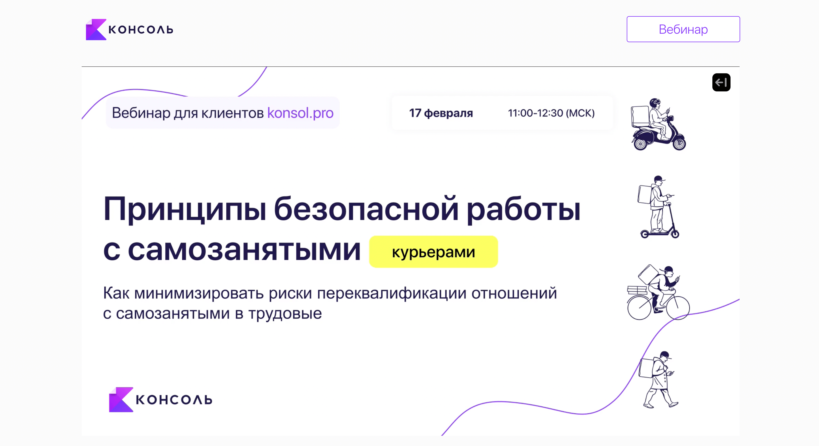Click the Консоль logo at banner bottom
819x446 pixels.
pyautogui.click(x=161, y=399)
